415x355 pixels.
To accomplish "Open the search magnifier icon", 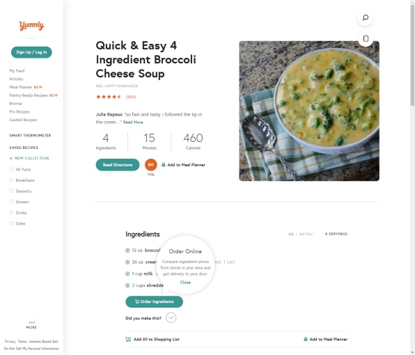I will pyautogui.click(x=366, y=17).
